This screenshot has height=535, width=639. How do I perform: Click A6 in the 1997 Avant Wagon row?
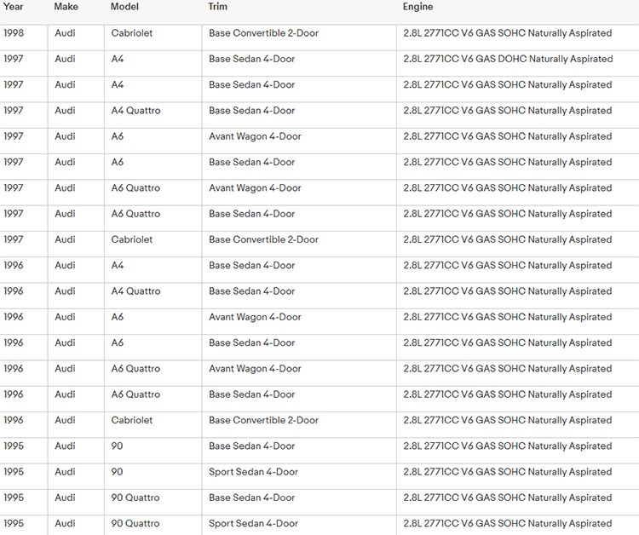pos(118,136)
